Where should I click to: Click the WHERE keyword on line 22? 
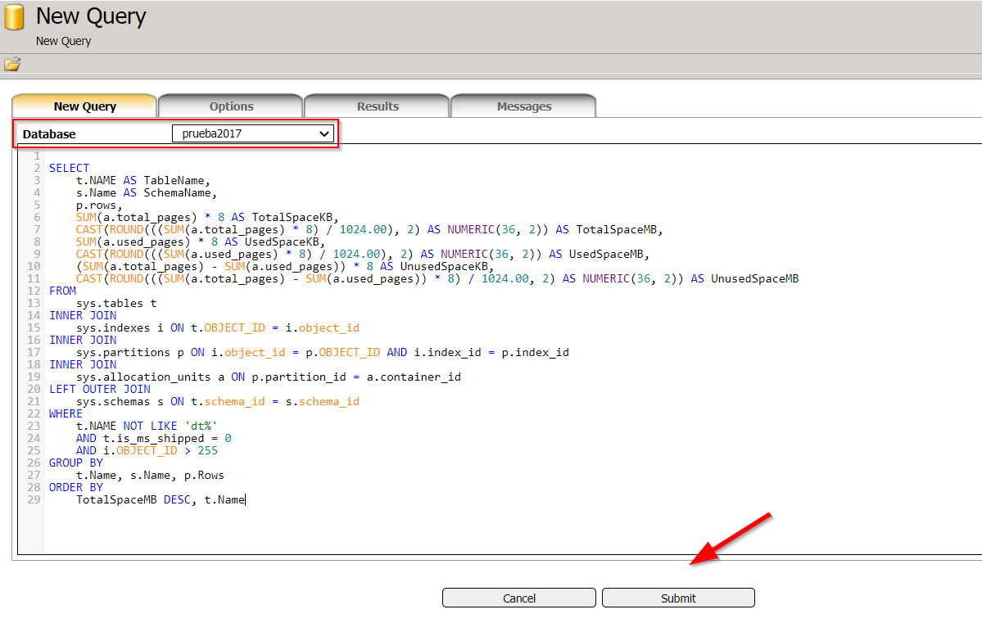click(66, 413)
